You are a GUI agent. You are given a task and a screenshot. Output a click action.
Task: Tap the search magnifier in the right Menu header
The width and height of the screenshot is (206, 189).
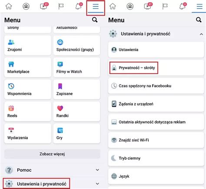tap(199, 20)
